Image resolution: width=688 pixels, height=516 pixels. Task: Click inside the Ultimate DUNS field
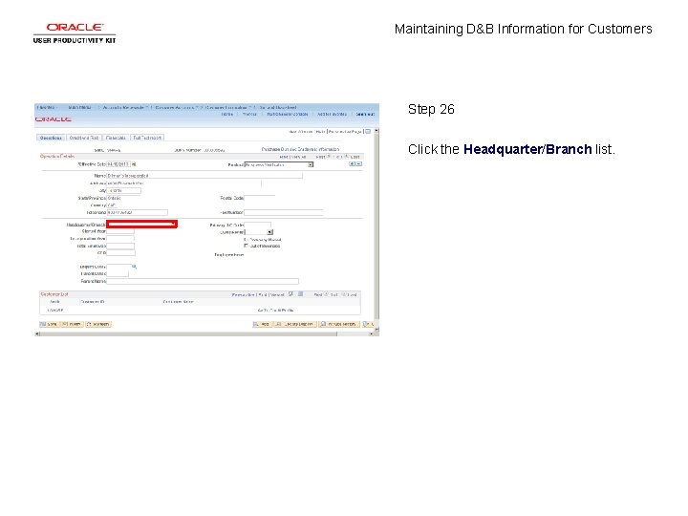(x=118, y=267)
